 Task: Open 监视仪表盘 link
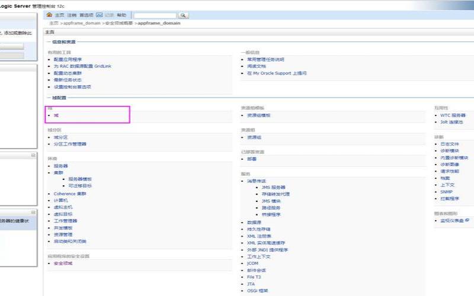click(x=452, y=221)
